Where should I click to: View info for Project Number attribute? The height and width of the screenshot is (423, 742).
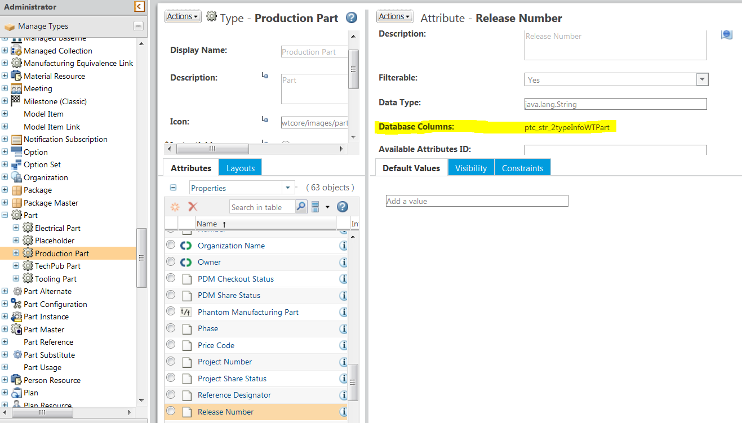coord(343,362)
